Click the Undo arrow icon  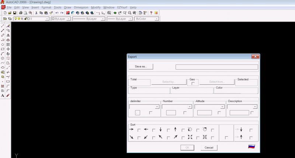[57, 13]
